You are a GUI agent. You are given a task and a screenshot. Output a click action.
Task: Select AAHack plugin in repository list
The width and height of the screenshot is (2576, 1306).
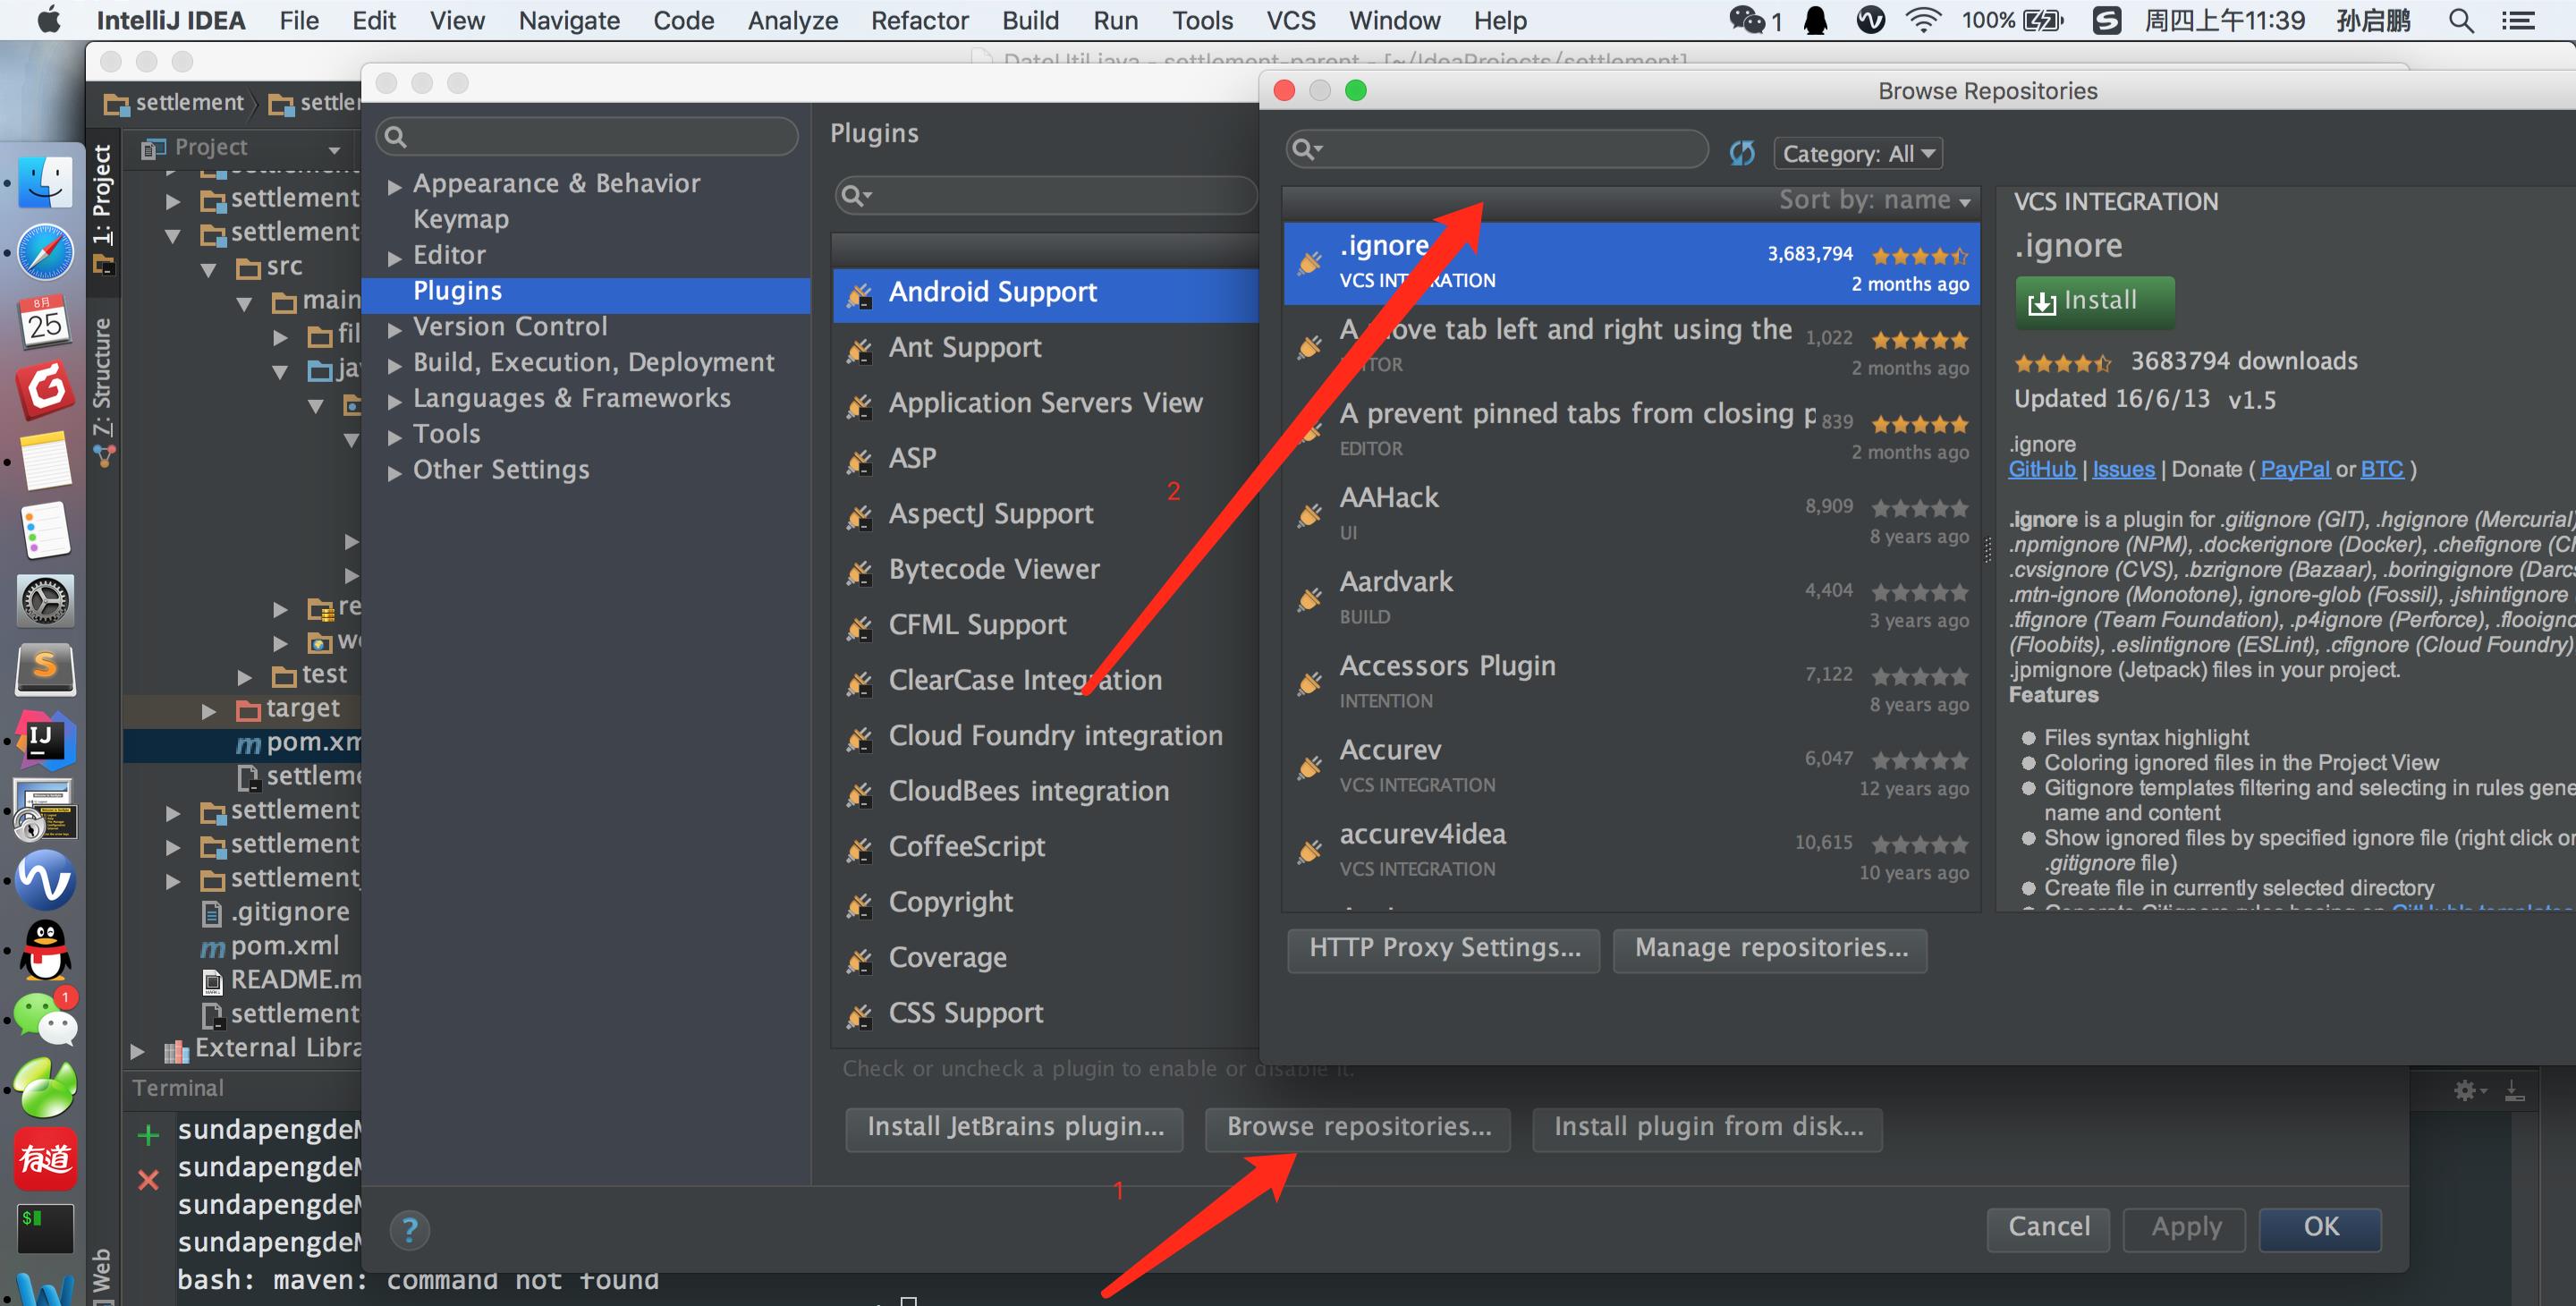(1631, 515)
